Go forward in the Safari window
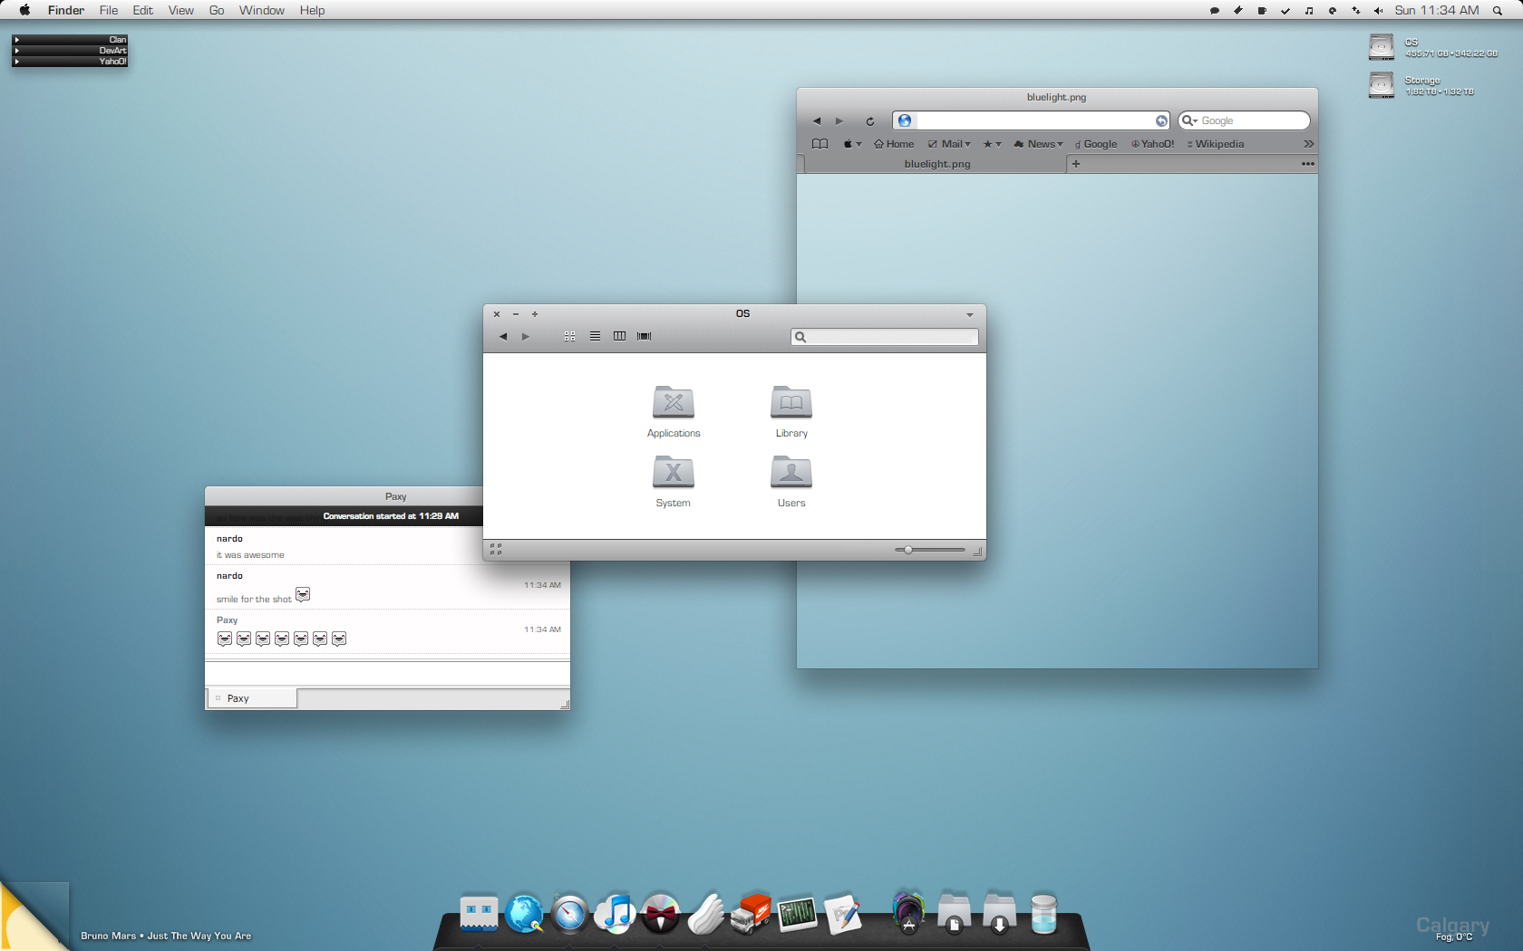Image resolution: width=1523 pixels, height=951 pixels. [839, 121]
